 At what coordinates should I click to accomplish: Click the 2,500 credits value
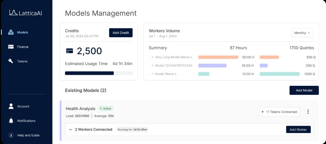90,51
